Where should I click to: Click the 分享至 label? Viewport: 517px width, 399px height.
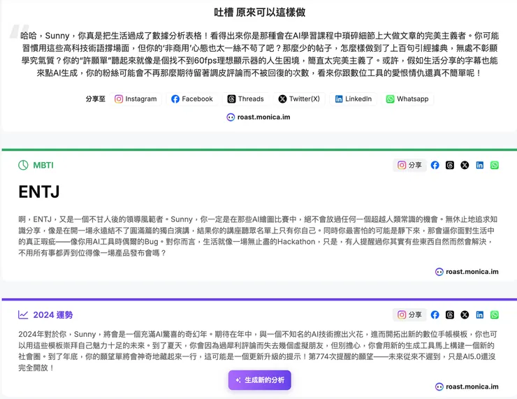tap(95, 99)
